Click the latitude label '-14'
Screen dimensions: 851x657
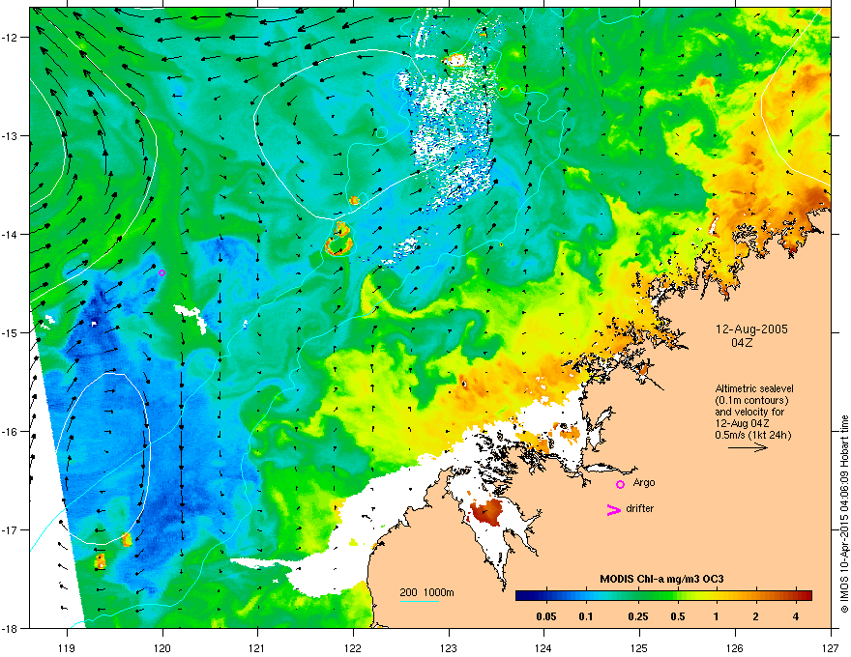point(10,234)
